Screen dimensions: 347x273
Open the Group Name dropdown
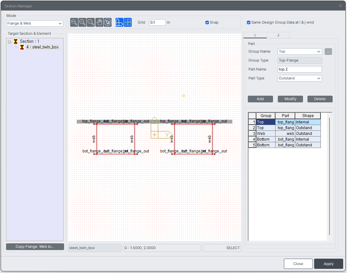pos(300,52)
